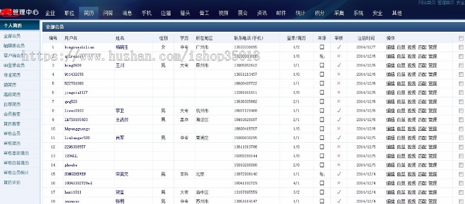This screenshot has height=204, width=465.
Task: Click the red X audit icon for 2296308557
Action: tap(338, 147)
